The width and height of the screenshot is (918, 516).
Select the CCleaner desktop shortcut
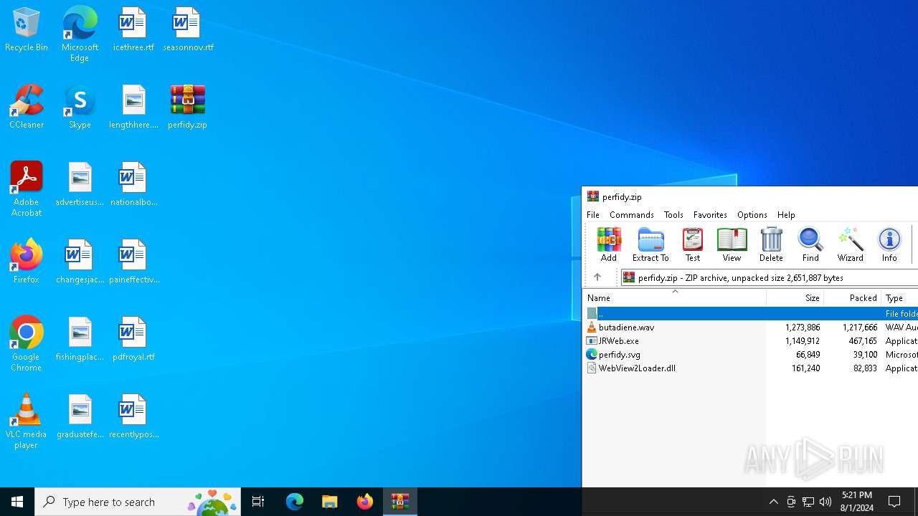(27, 107)
